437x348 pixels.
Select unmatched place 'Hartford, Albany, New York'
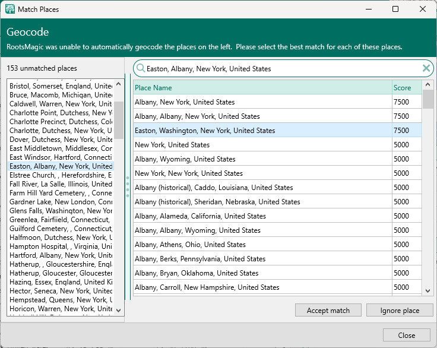[x=61, y=255]
